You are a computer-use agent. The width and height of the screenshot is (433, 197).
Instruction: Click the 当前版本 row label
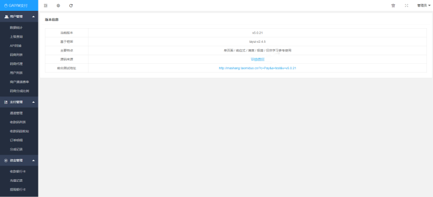(67, 32)
